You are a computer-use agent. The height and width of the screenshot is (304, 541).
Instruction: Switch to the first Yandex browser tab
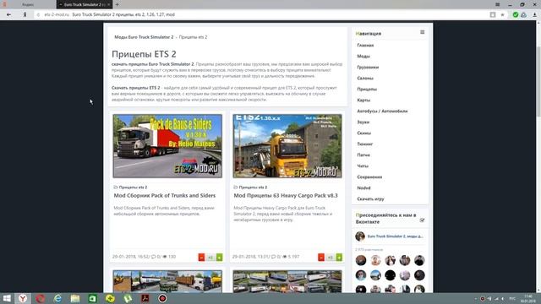[28, 4]
